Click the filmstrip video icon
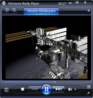 pos(6,90)
